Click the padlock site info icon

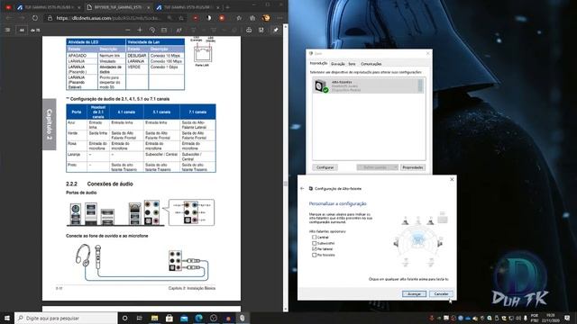point(50,18)
